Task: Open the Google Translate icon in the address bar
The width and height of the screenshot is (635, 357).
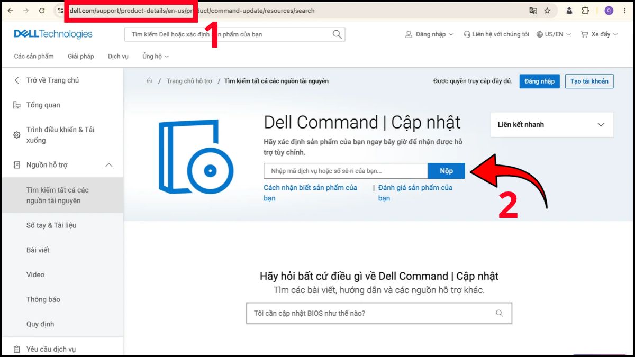Action: (533, 11)
